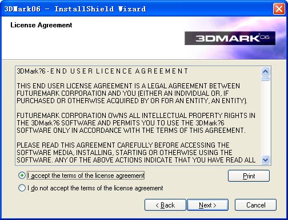Click the line 'SOFTWARE ONLY IN ACCORDANCE WITH THE TERMS'
This screenshot has width=288, height=220.
[x=131, y=131]
